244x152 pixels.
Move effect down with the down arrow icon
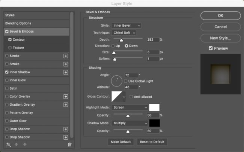click(x=25, y=144)
